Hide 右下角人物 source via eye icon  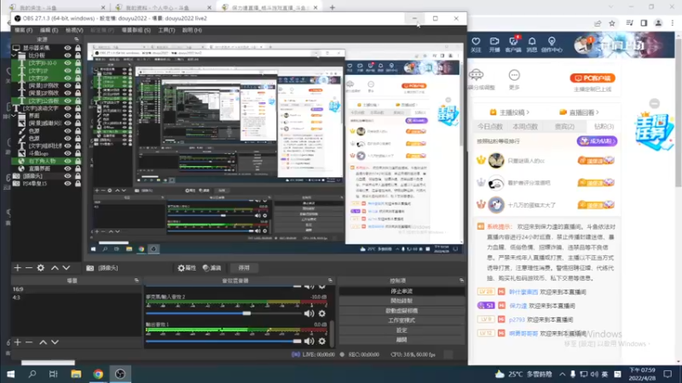tap(67, 161)
